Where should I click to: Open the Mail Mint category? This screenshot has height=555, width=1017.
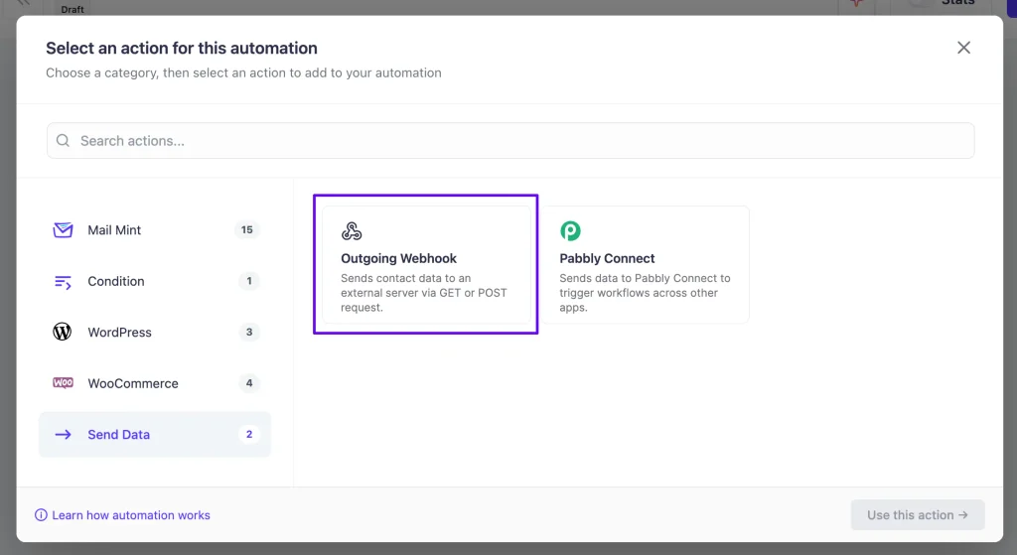pyautogui.click(x=155, y=230)
